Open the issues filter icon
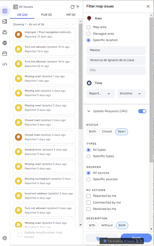Image resolution: width=154 pixels, height=246 pixels. click(78, 7)
